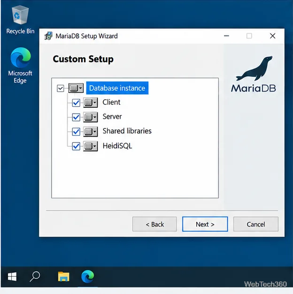The width and height of the screenshot is (293, 294).
Task: Minimize the MariaDB Setup Wizard window
Action: point(226,36)
